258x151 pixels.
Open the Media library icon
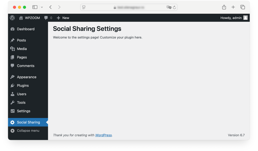point(13,49)
